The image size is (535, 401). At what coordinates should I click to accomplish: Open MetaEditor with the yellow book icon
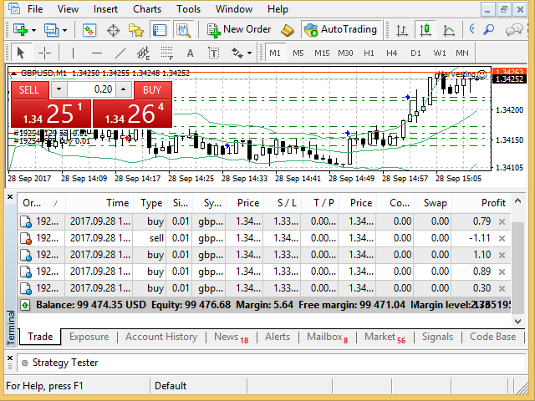288,30
